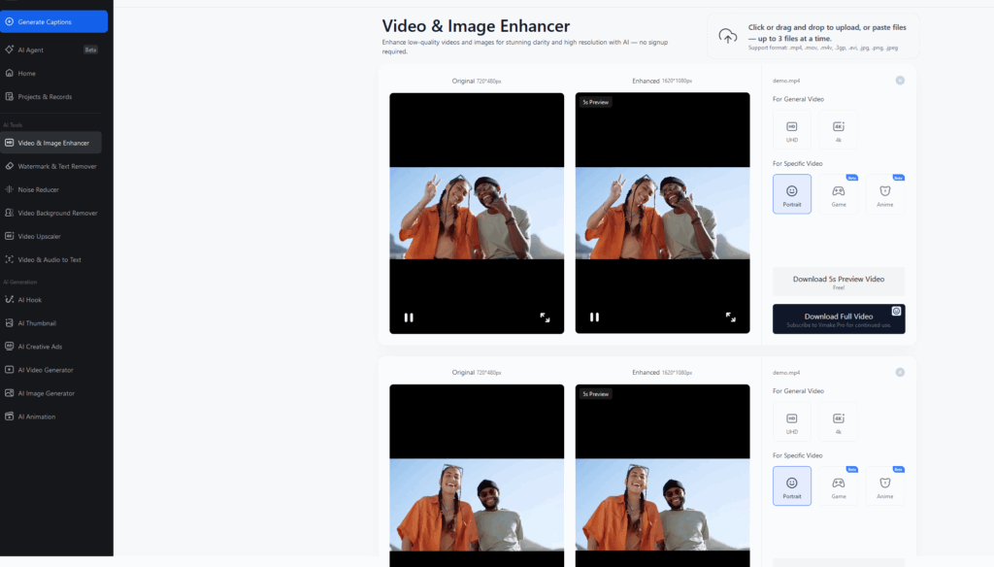Select 4k mode for first video
This screenshot has width=994, height=567.
(838, 130)
